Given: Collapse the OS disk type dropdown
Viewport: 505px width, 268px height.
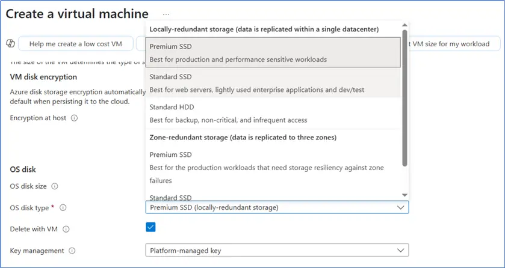Looking at the screenshot, I should click(x=400, y=207).
